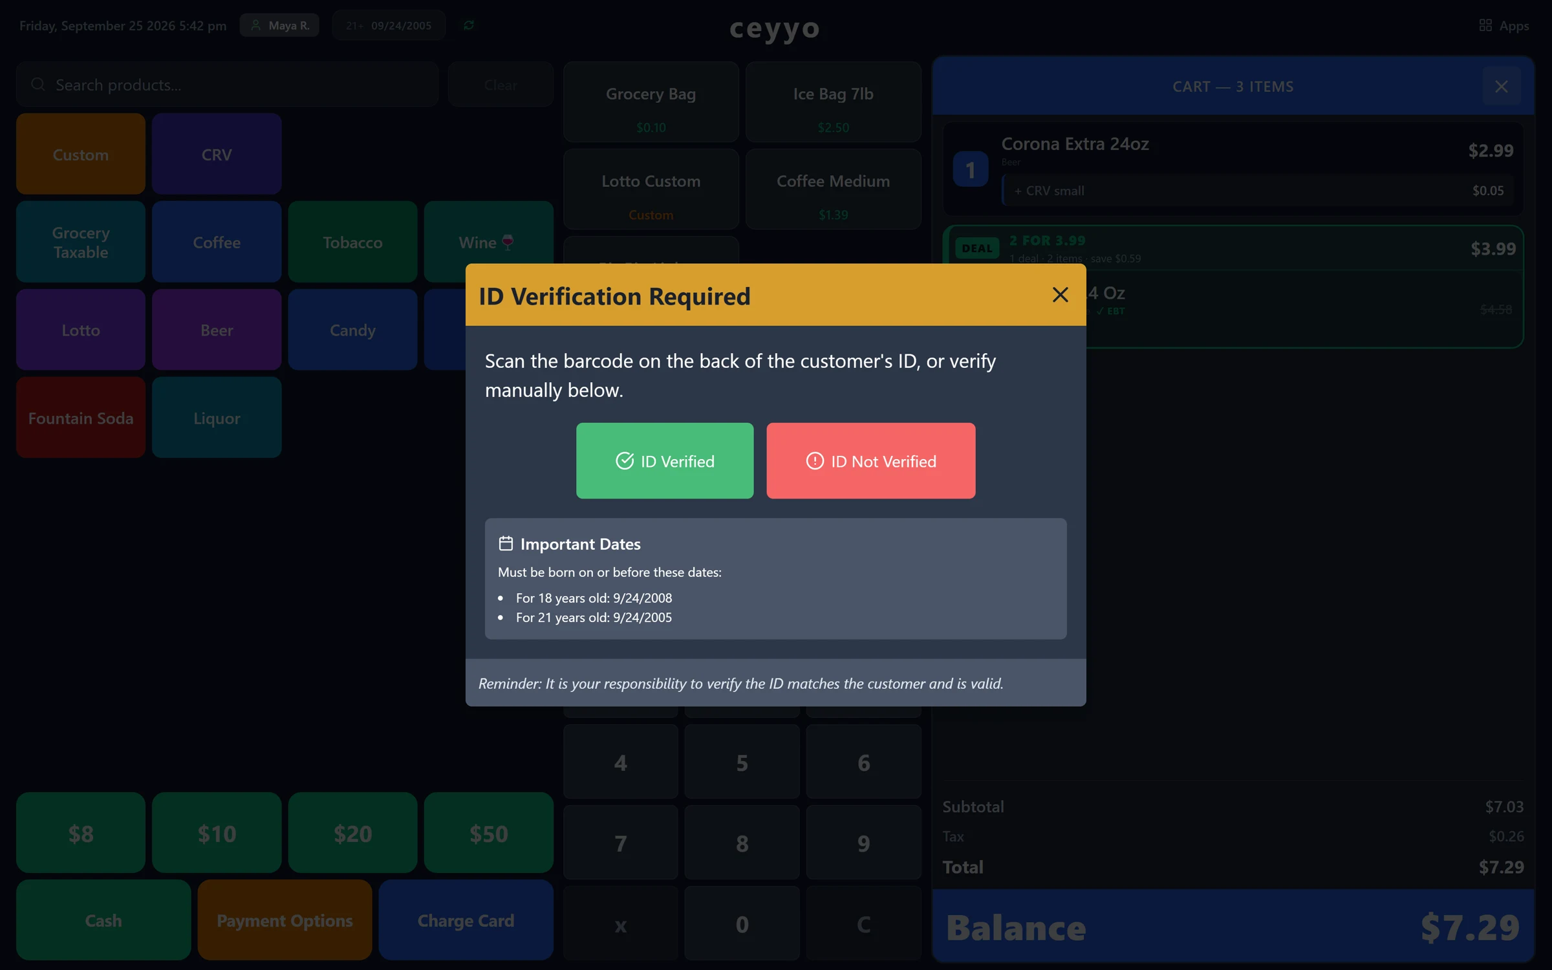
Task: Click the 2 FOR 3.99 deal row
Action: click(1233, 248)
